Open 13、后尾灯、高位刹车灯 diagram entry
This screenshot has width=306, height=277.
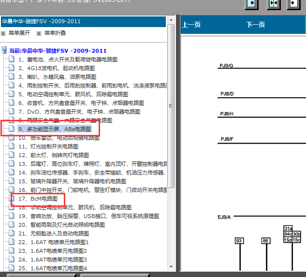pos(92,164)
